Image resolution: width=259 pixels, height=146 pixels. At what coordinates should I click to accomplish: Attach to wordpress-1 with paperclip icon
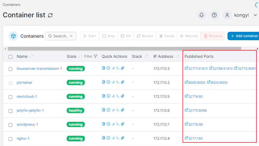(123, 124)
